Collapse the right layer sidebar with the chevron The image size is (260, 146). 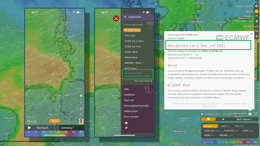(x=257, y=36)
